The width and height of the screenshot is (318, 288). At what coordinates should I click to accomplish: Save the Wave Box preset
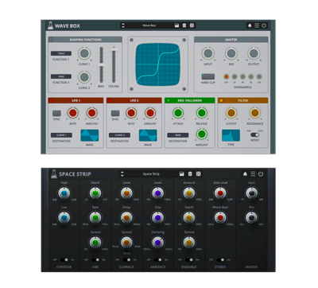176,25
